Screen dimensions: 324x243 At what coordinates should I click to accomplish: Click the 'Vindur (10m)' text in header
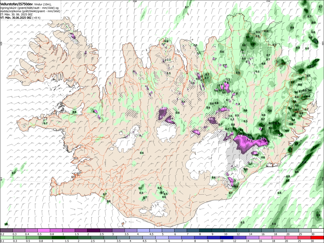(43, 4)
